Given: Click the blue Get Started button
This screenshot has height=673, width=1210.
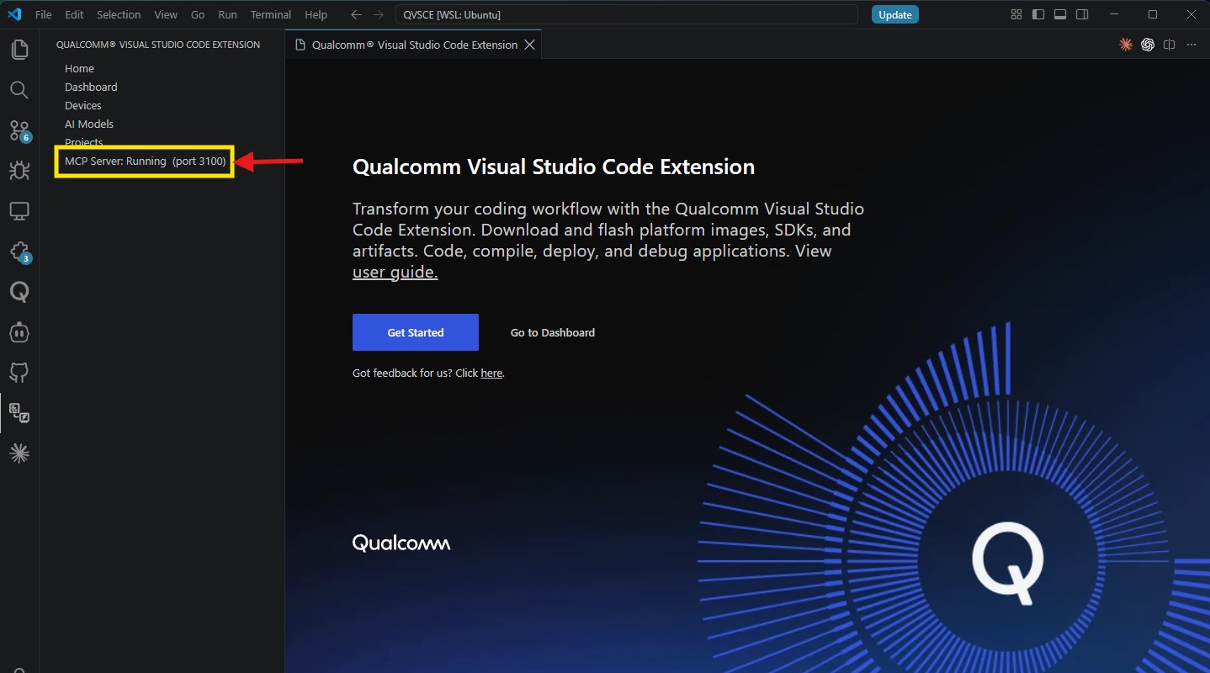Looking at the screenshot, I should click(416, 332).
